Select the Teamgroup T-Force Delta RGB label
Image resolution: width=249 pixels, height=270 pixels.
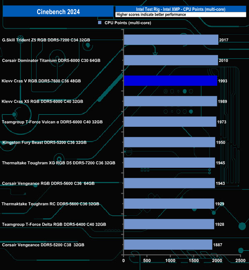click(54, 224)
